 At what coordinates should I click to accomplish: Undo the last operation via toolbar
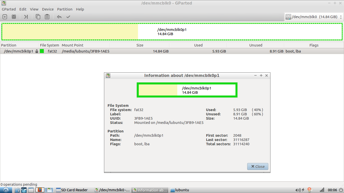[59, 17]
